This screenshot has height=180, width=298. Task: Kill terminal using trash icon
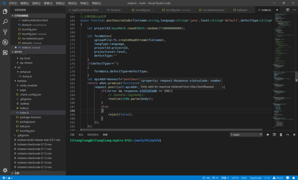281,135
